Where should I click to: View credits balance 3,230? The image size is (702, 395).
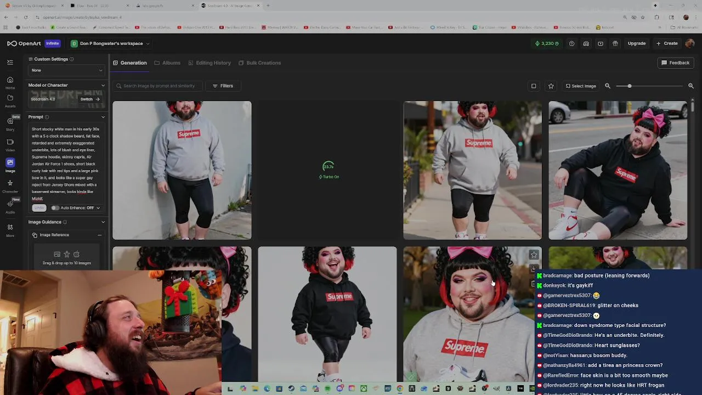click(x=547, y=43)
